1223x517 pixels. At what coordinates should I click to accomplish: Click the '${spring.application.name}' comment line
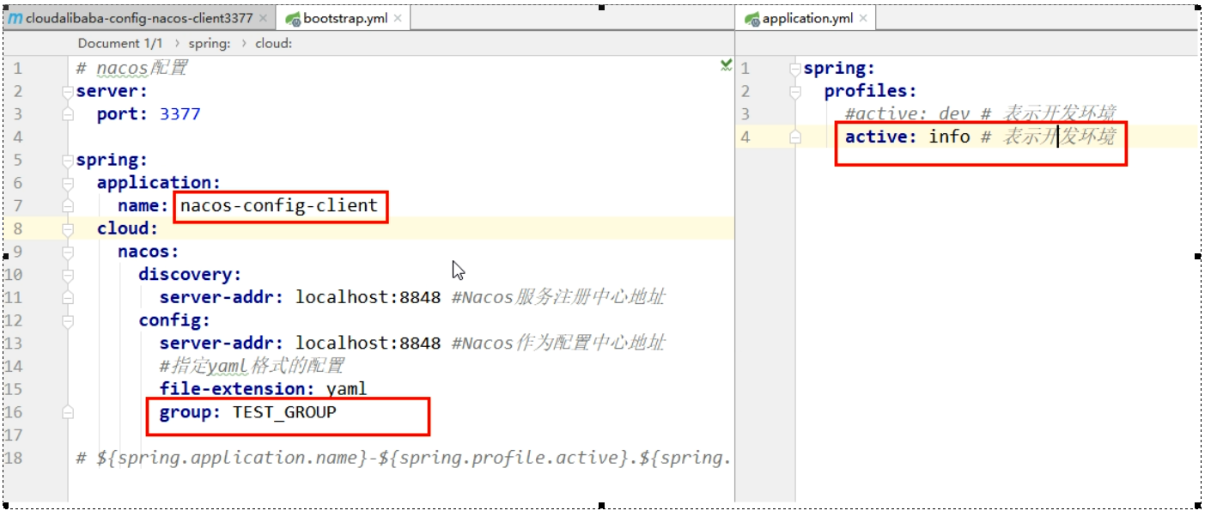click(x=404, y=458)
